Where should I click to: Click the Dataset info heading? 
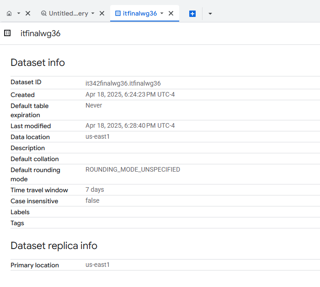point(37,63)
